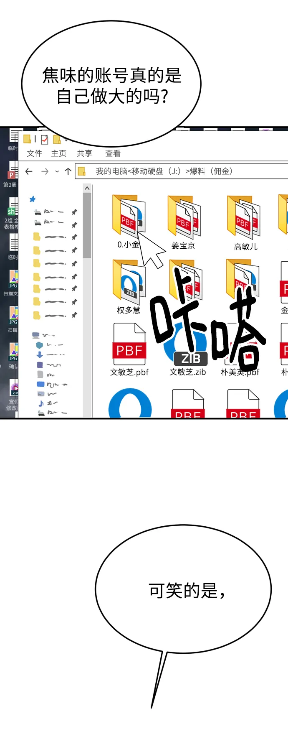
Task: Select the 扫描文 JPG desktop icon
Action: tap(11, 283)
